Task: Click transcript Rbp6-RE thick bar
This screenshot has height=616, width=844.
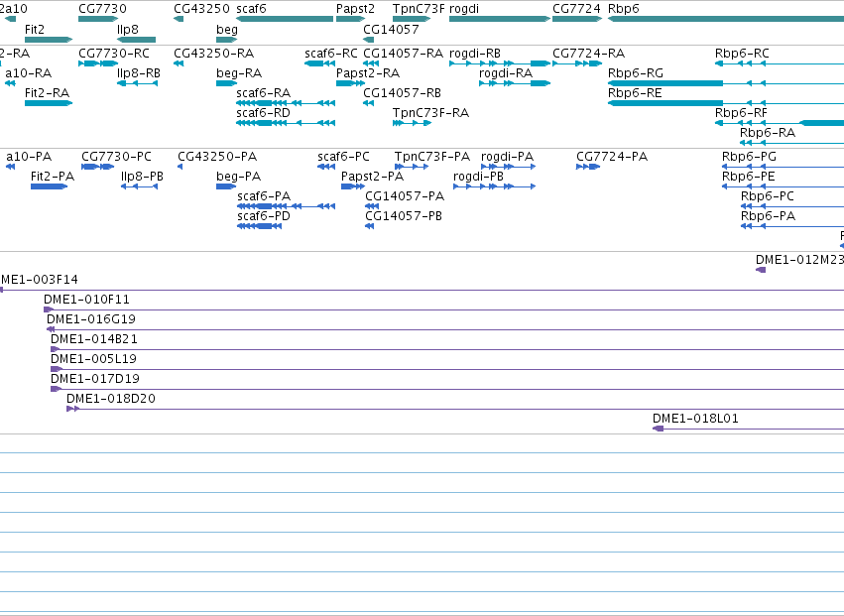Action: (x=665, y=103)
